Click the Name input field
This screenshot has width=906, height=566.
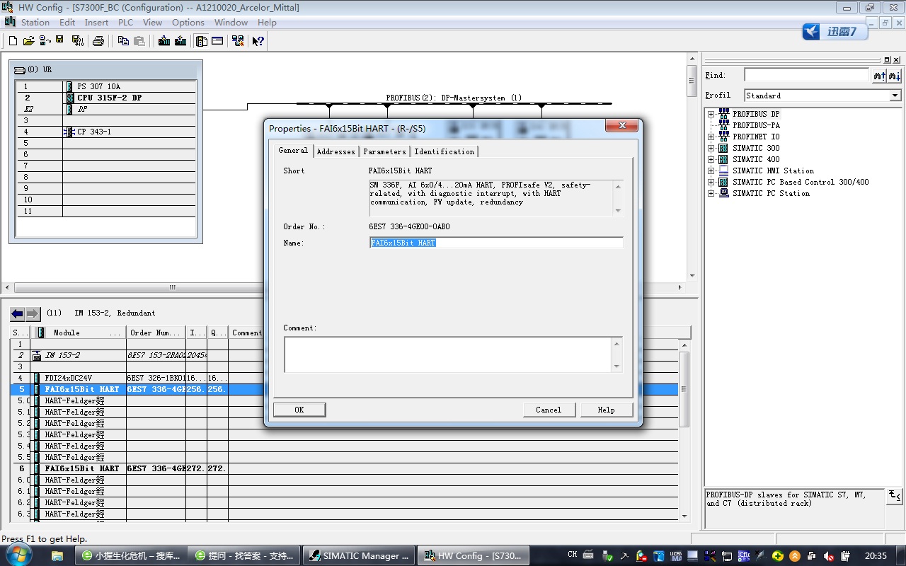[x=495, y=243]
